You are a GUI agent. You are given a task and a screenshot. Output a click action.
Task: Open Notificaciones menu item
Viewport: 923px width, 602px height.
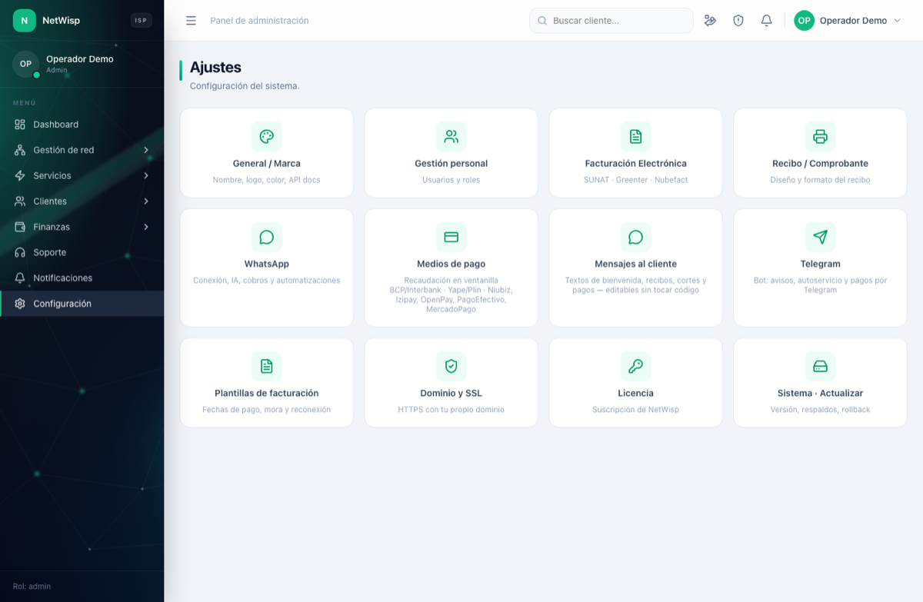(x=82, y=278)
